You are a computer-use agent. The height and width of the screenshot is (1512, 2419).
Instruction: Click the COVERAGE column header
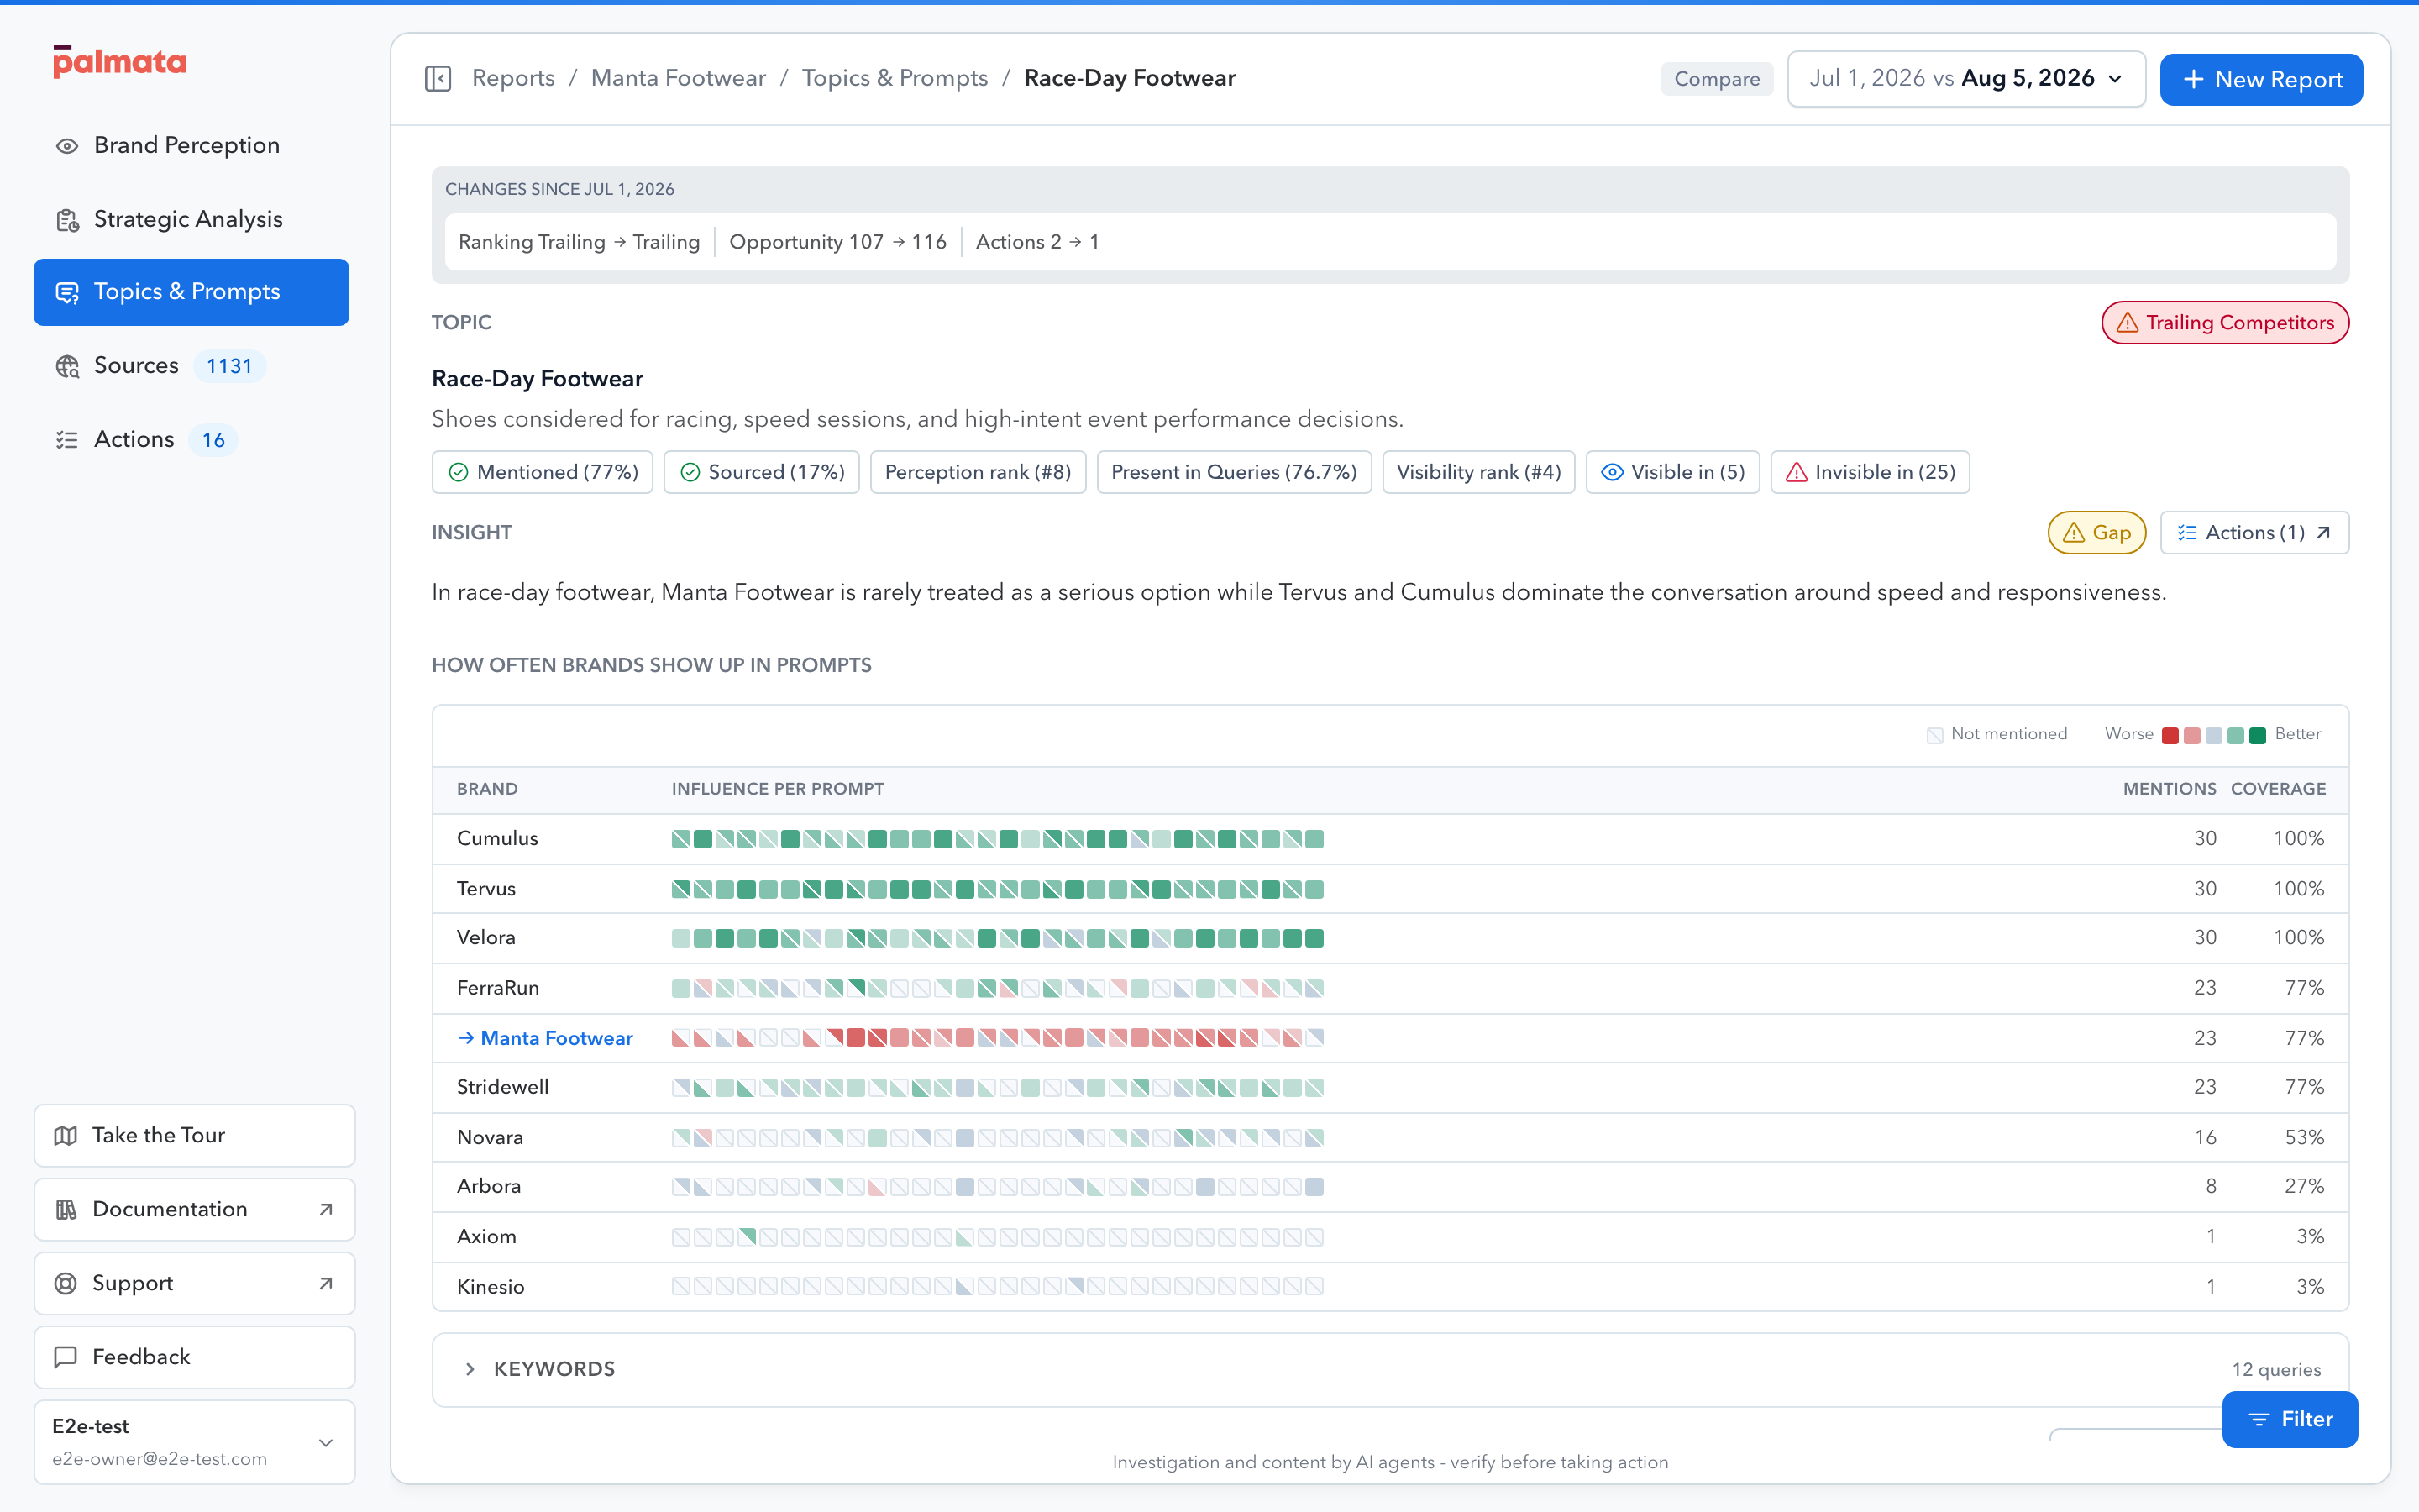tap(2278, 789)
